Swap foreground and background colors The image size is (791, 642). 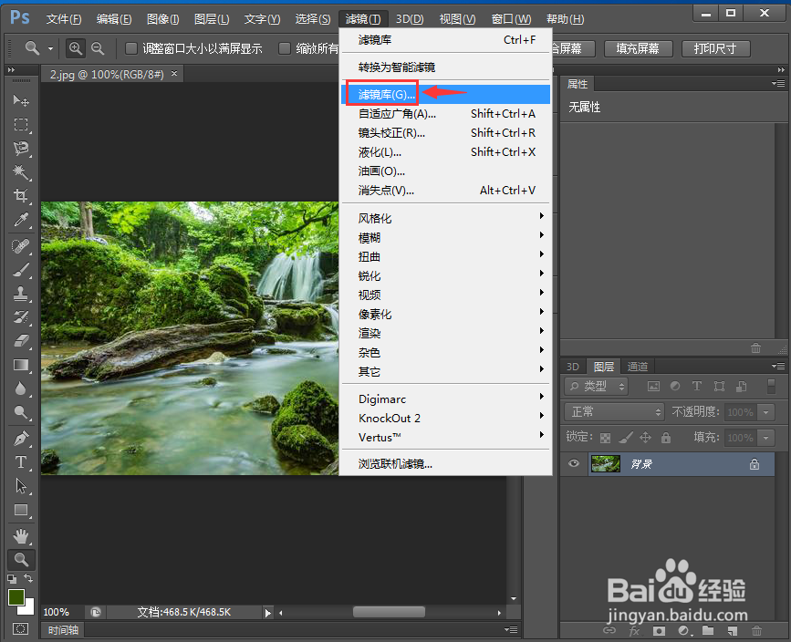tap(29, 578)
